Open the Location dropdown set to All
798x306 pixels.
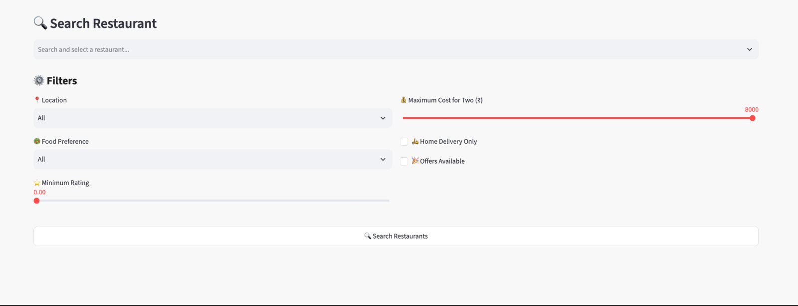pyautogui.click(x=212, y=118)
